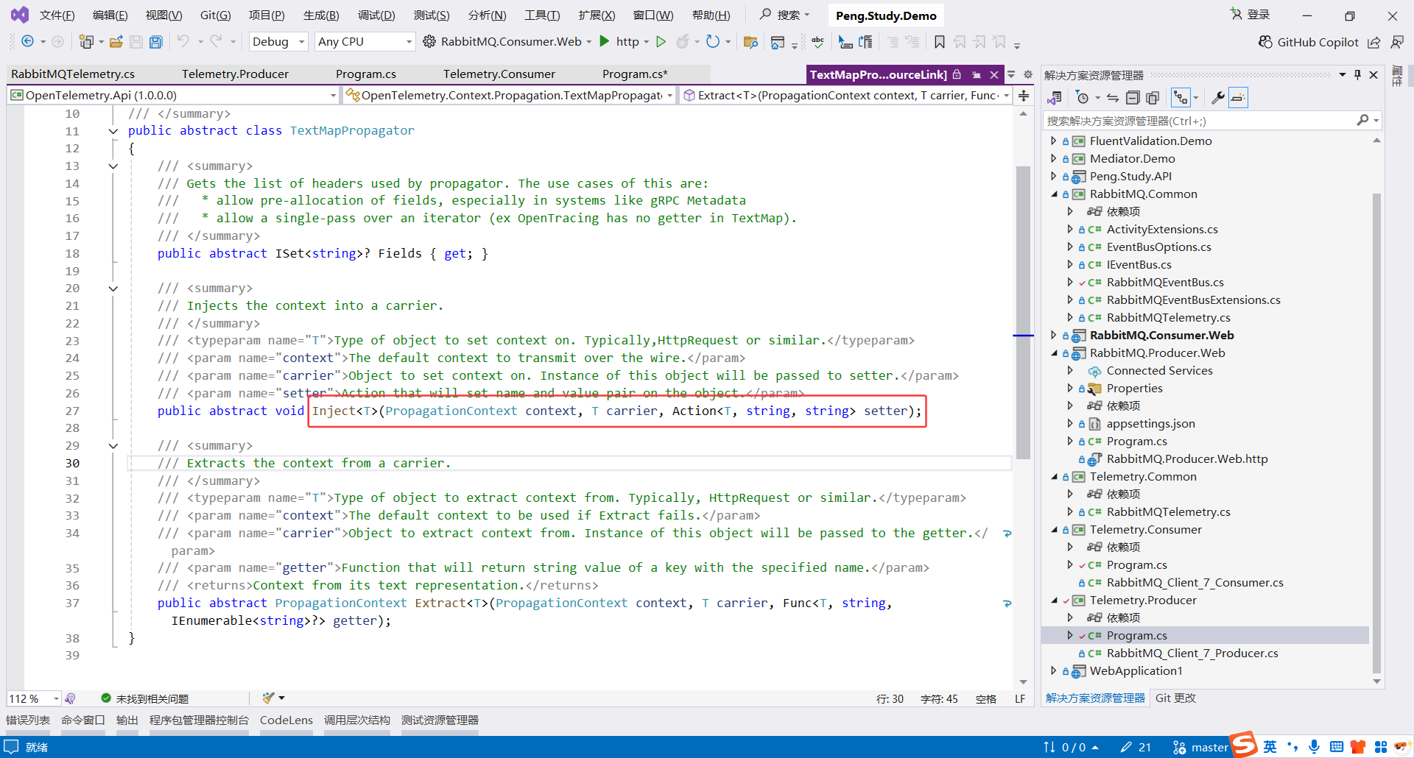Click the feedback person icon top-right
This screenshot has width=1414, height=758.
(x=1397, y=42)
